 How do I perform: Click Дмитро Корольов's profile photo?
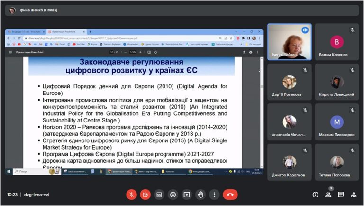[x=290, y=162]
